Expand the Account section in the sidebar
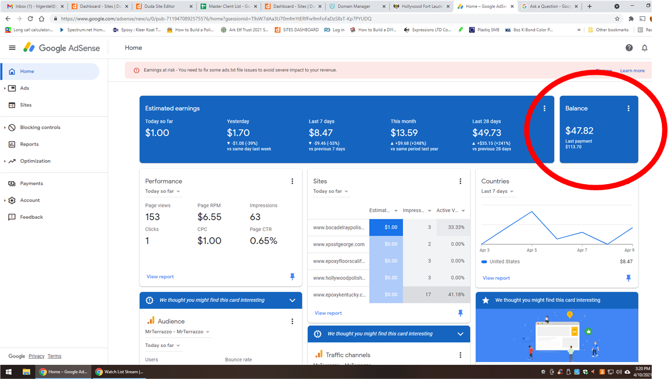The width and height of the screenshot is (668, 379). [x=5, y=200]
